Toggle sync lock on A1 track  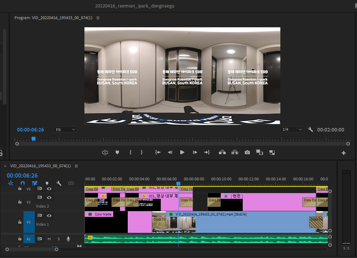(x=40, y=239)
